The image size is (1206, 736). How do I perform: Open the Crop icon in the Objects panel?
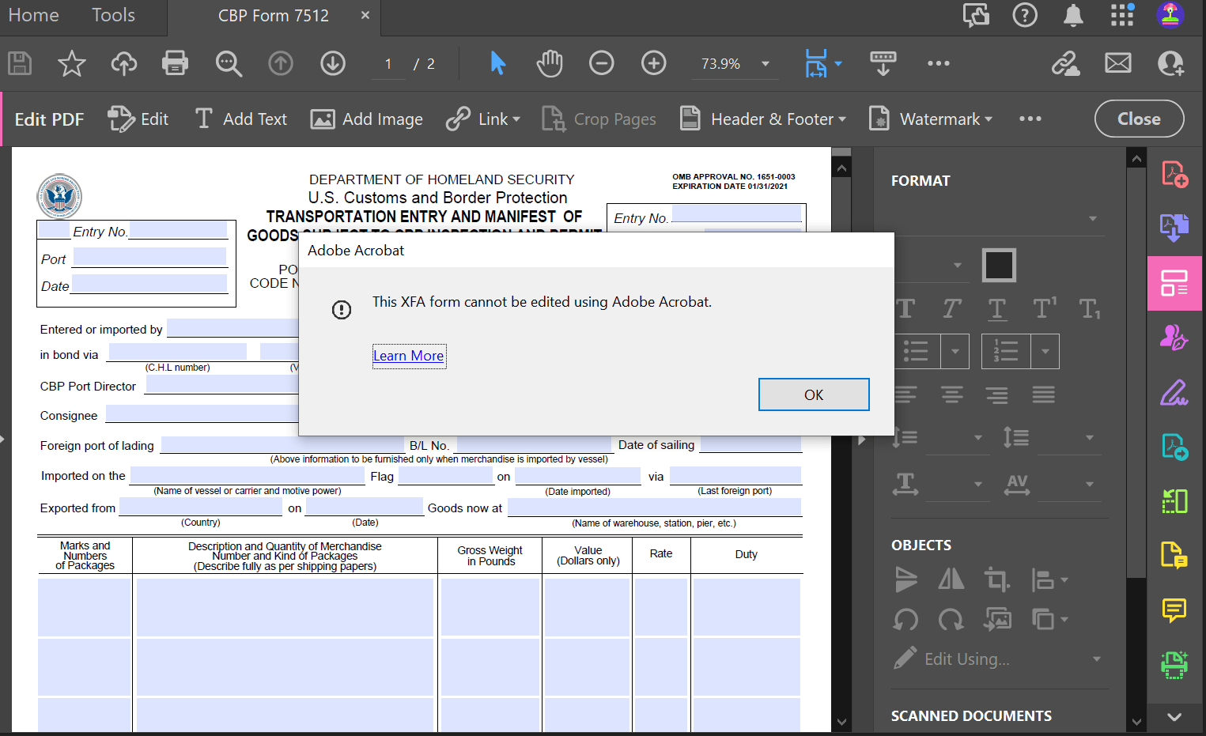coord(996,579)
